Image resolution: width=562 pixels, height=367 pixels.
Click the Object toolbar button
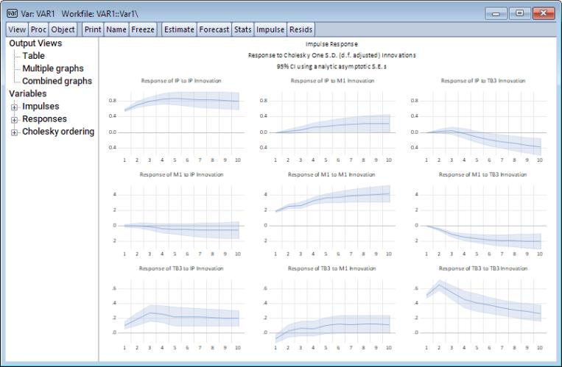coord(63,29)
